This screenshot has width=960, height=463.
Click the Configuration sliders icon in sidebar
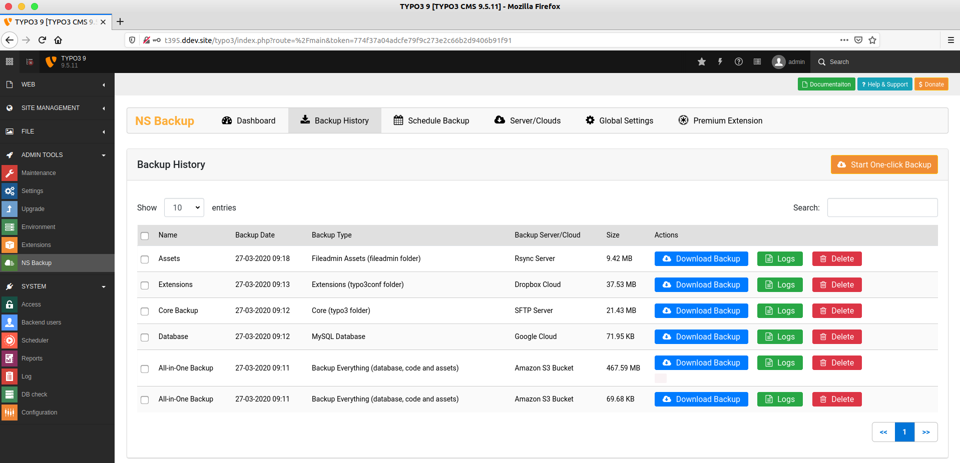10,412
